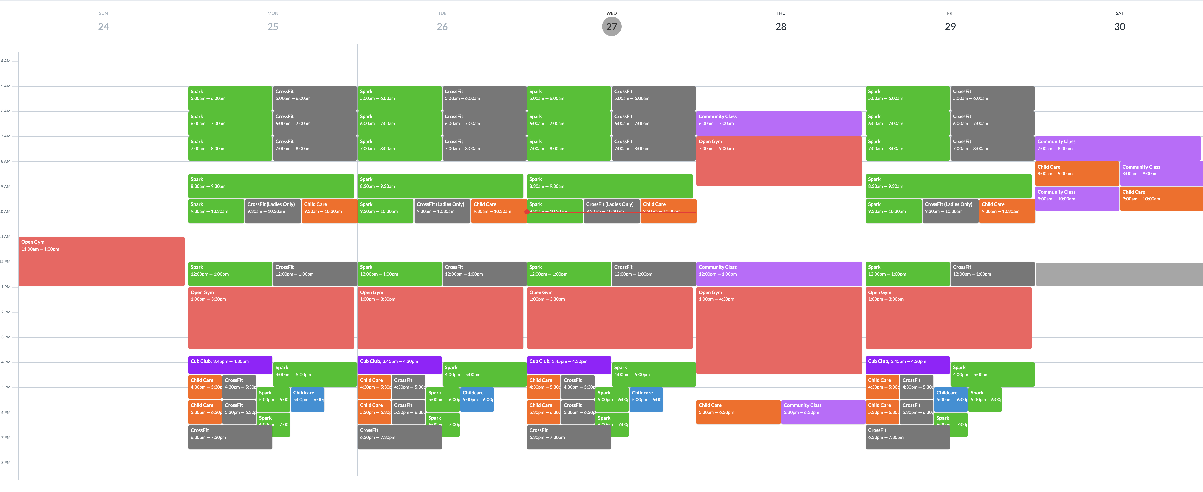Open Monday Childcare 5:00pm – 6:00pm blue event
Image resolution: width=1203 pixels, height=492 pixels.
(x=307, y=400)
